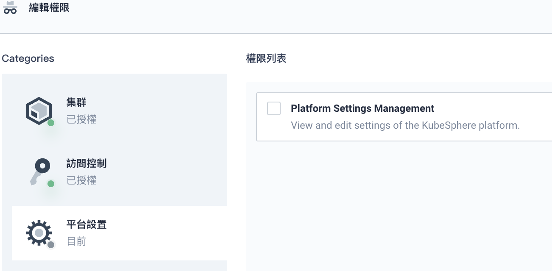Click the 訪問控制 key icon

[40, 171]
